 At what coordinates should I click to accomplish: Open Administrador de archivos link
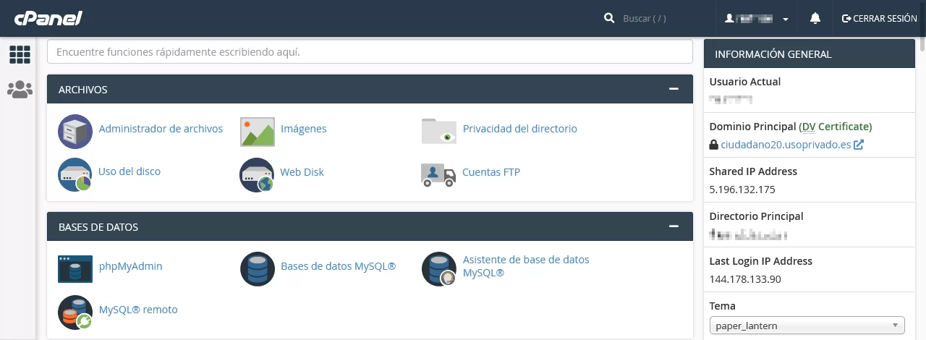coord(161,129)
